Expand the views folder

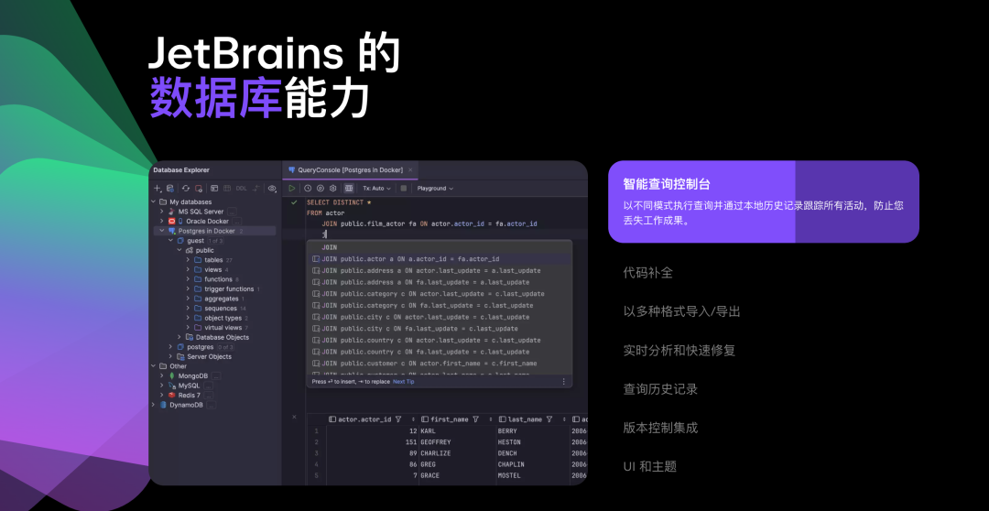(188, 269)
